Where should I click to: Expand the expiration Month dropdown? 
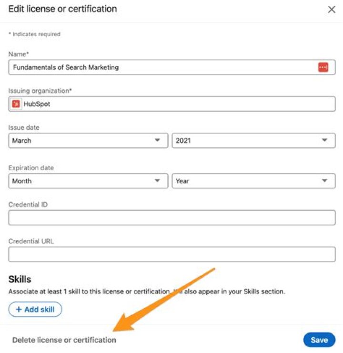88,181
